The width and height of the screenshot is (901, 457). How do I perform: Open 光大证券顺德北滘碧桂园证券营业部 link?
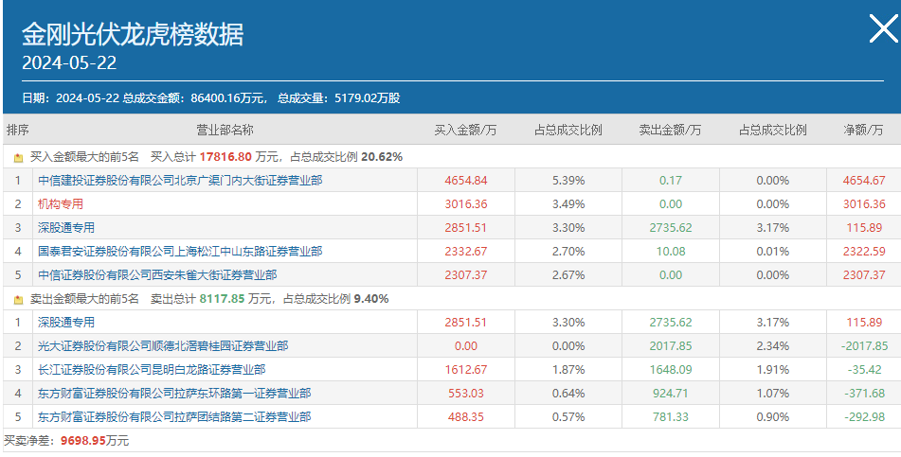click(x=163, y=345)
